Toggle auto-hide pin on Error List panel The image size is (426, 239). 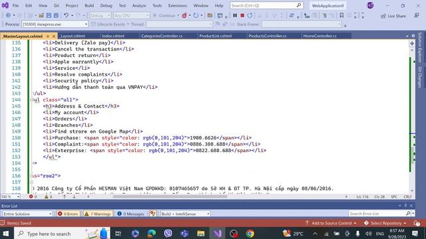tap(405, 206)
